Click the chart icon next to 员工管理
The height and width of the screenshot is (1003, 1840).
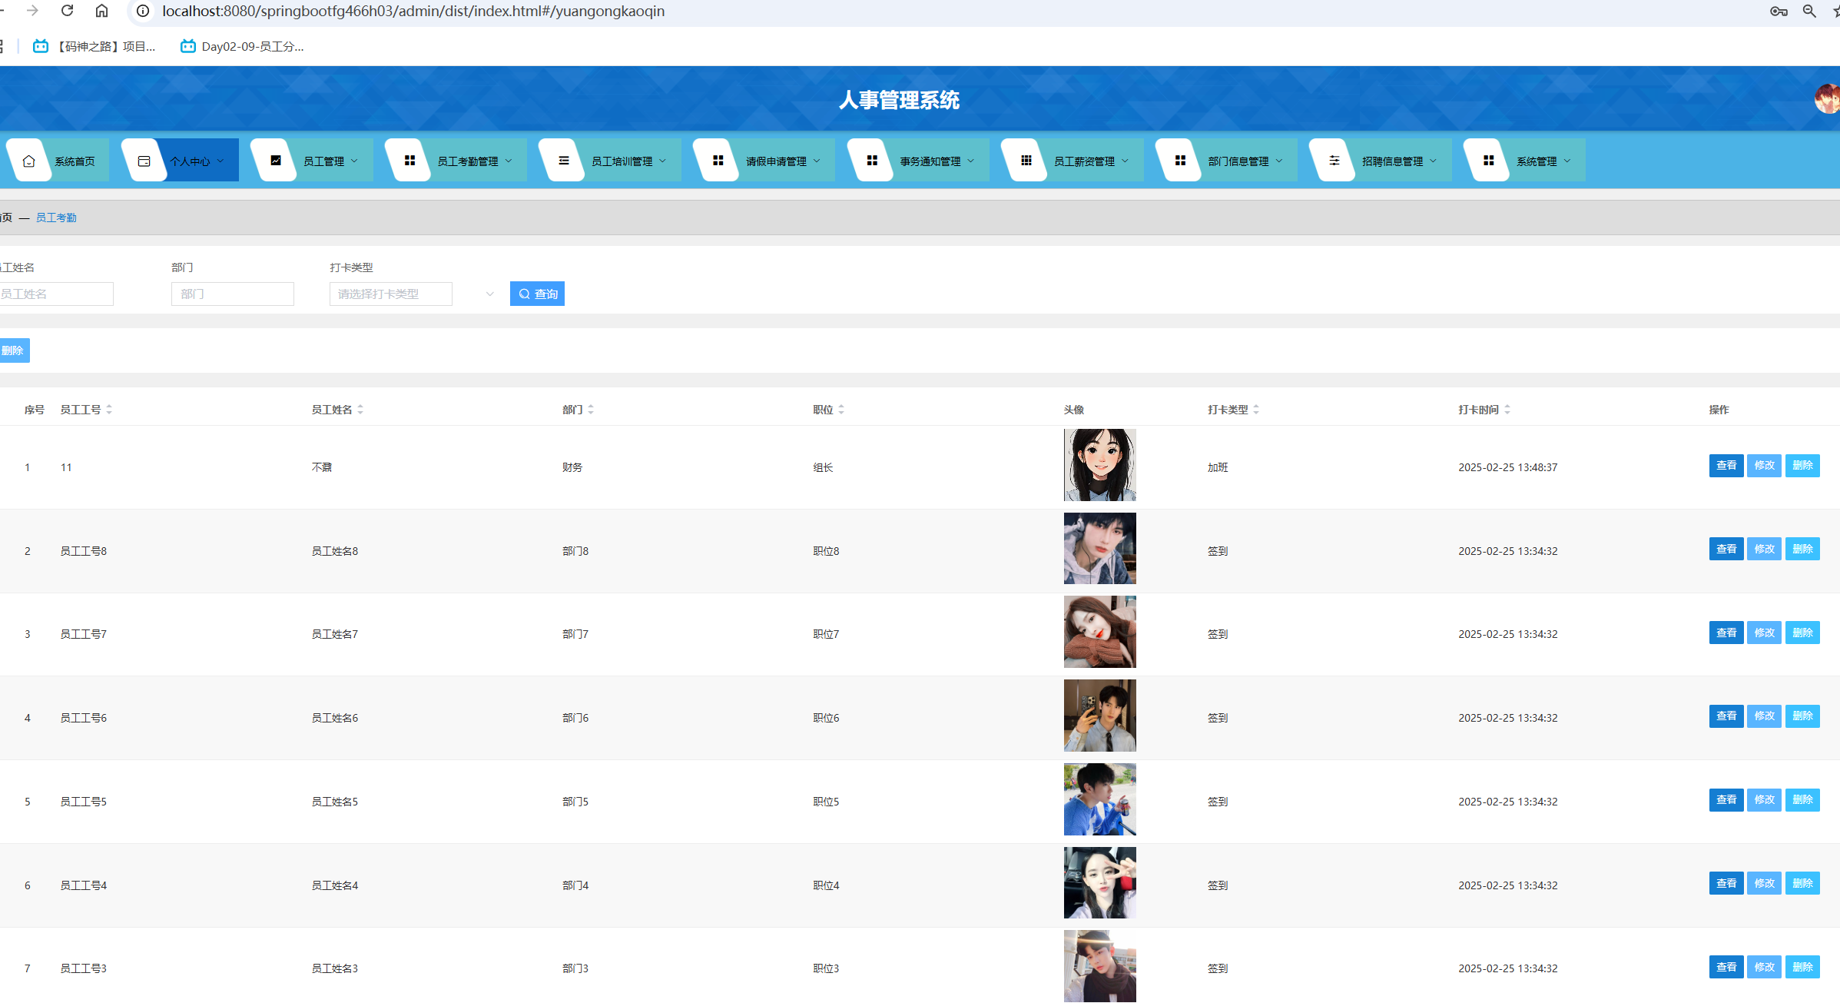[275, 161]
